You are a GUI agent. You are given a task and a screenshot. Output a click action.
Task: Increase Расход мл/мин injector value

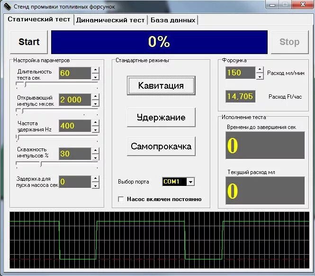(x=260, y=70)
